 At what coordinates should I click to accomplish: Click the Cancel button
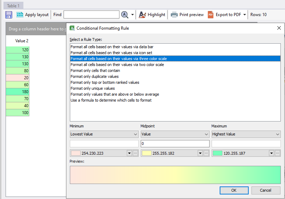click(x=266, y=190)
